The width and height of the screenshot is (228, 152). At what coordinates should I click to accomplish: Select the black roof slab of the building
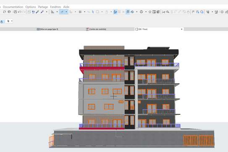128,52
